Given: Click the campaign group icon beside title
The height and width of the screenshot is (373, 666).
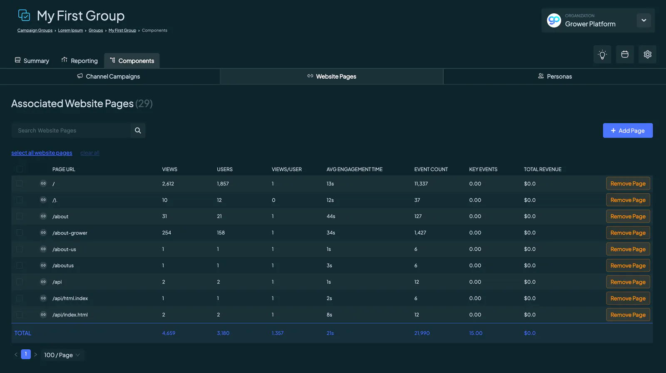Looking at the screenshot, I should 24,15.
